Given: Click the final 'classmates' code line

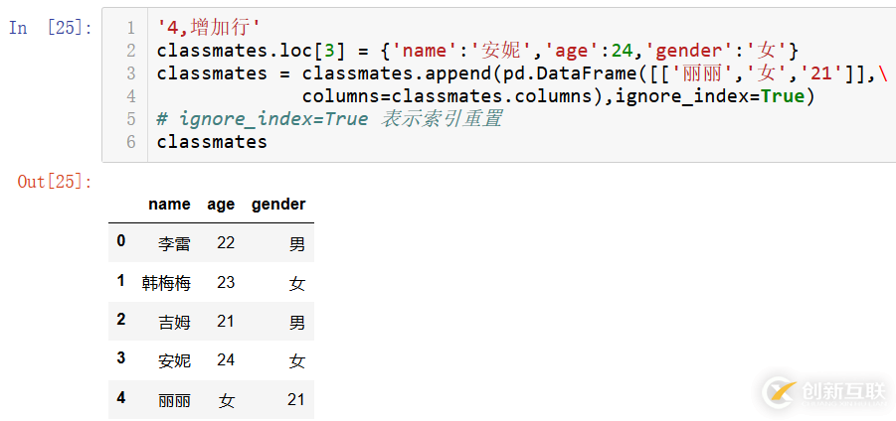Looking at the screenshot, I should (x=212, y=142).
